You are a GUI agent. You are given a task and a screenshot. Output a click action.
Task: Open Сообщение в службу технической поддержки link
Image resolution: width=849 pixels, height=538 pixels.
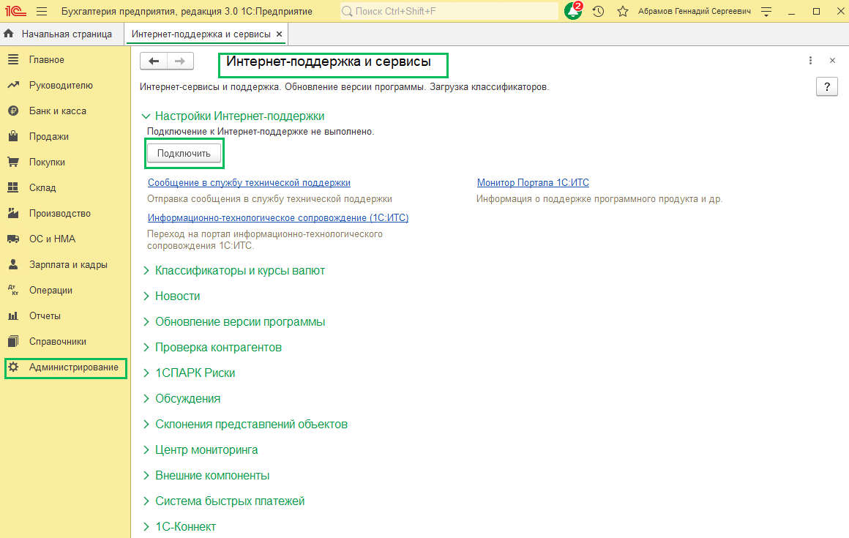(249, 183)
